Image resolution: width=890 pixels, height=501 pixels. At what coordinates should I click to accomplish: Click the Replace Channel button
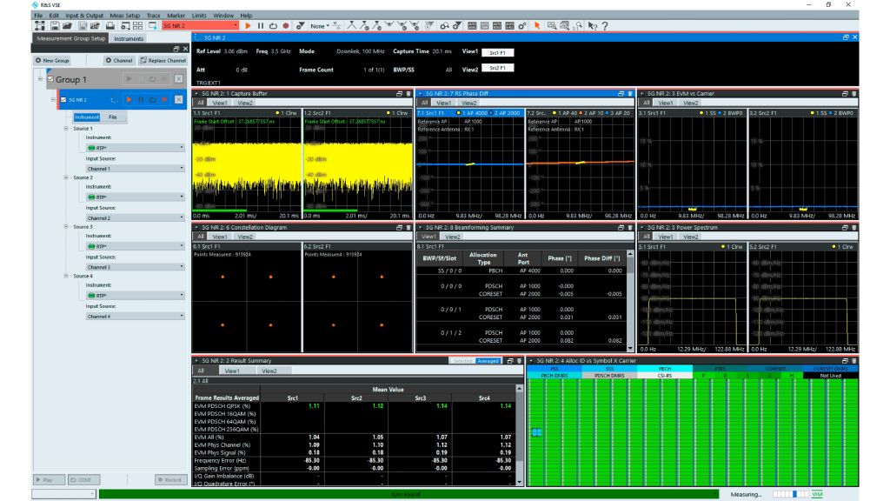163,60
